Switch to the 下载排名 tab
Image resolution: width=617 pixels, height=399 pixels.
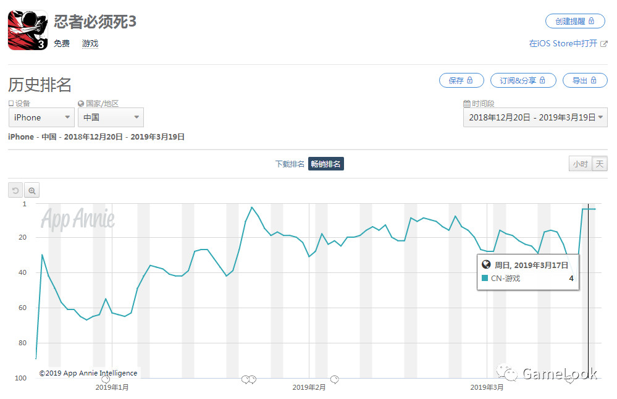pos(290,164)
